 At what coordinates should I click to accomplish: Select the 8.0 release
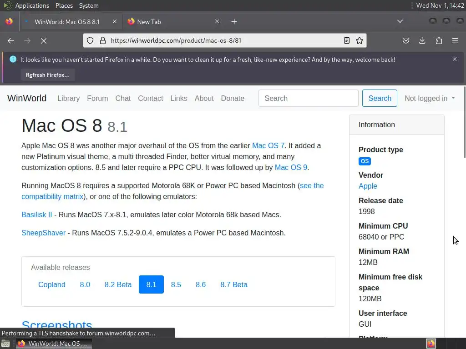[85, 284]
